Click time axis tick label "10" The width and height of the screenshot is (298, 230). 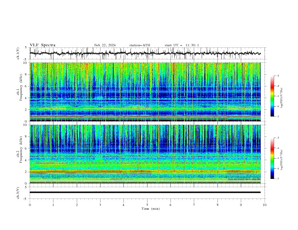[x=265, y=205]
